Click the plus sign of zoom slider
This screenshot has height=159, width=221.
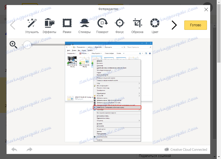tap(73, 44)
